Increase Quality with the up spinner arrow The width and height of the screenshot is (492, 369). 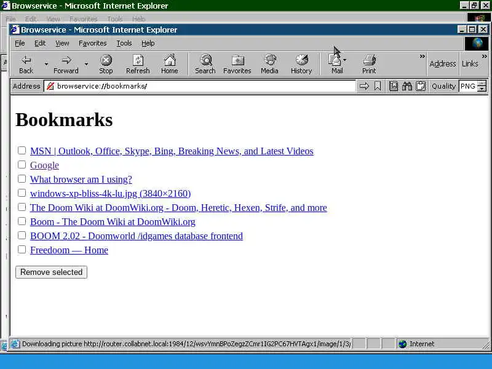point(483,83)
